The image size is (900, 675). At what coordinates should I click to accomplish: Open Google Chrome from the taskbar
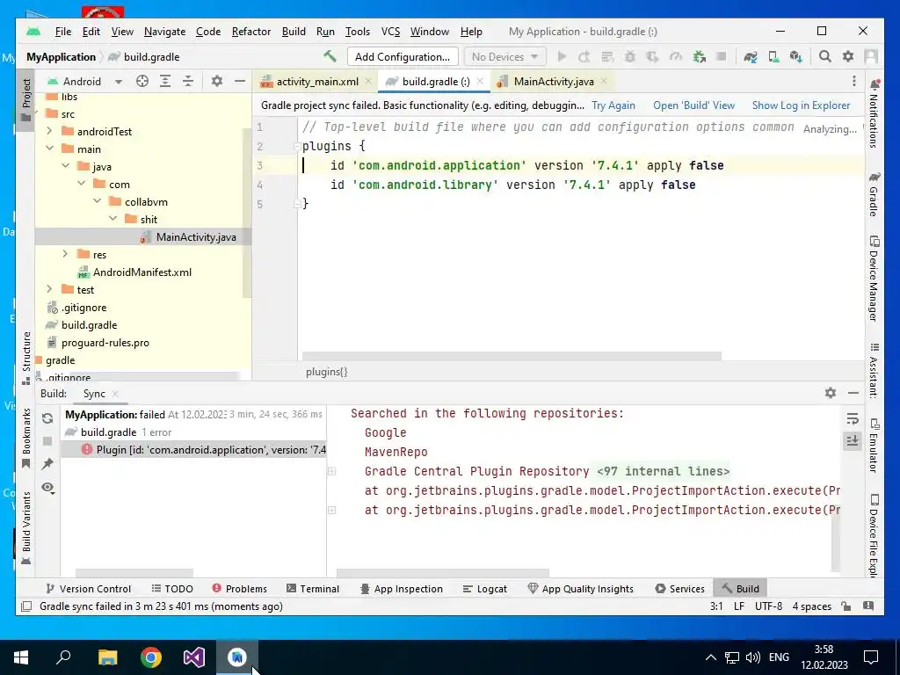[x=151, y=657]
